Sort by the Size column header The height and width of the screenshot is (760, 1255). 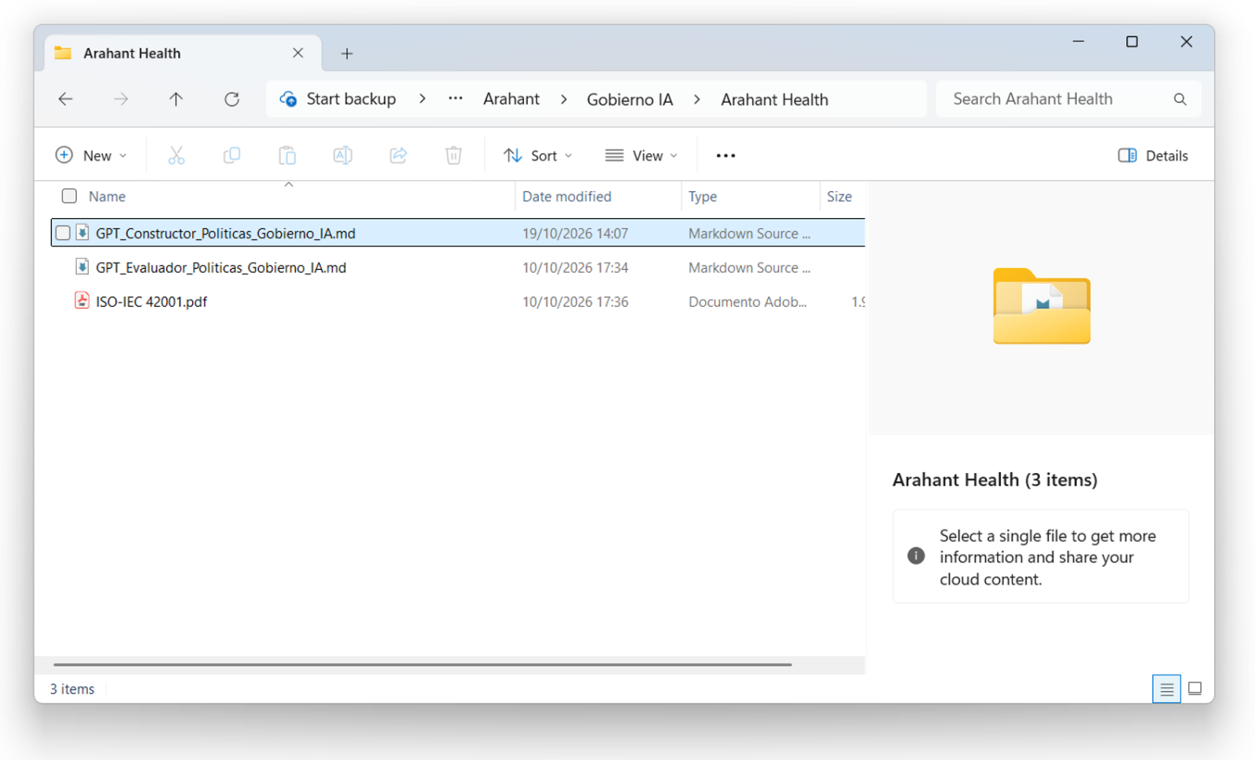(839, 196)
